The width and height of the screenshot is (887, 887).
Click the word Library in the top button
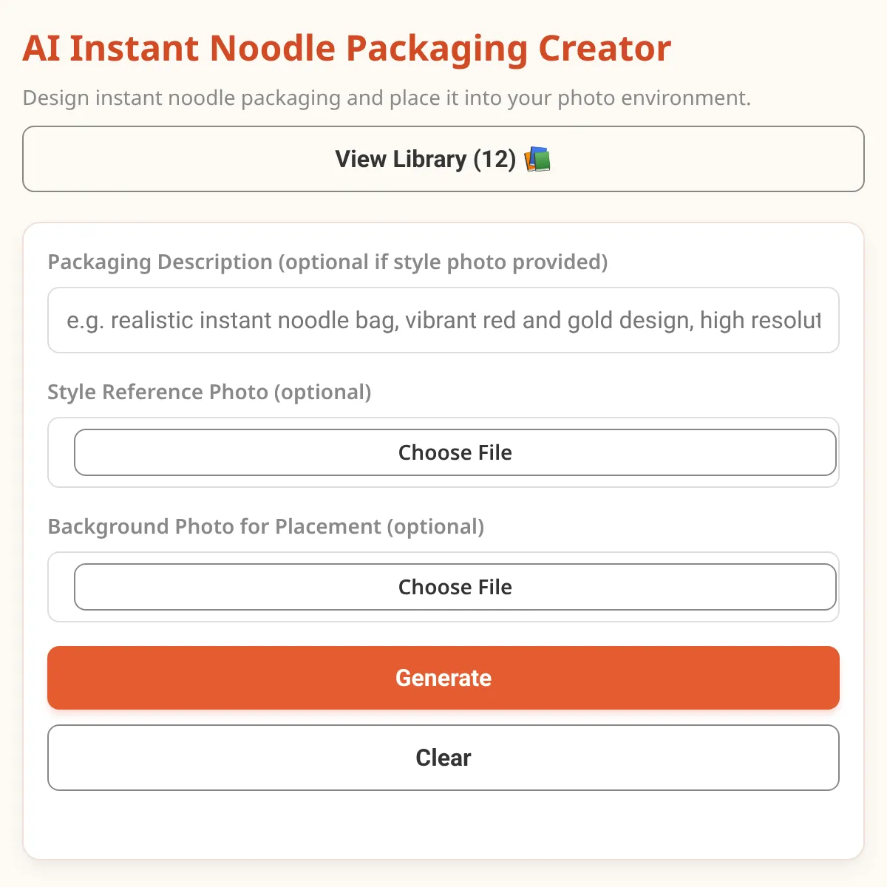[429, 160]
